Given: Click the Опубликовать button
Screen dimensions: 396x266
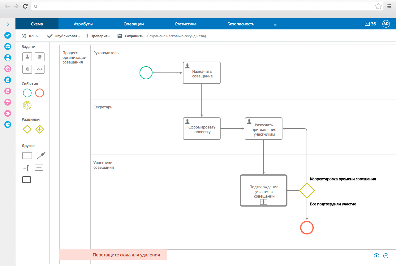Looking at the screenshot, I should point(63,36).
